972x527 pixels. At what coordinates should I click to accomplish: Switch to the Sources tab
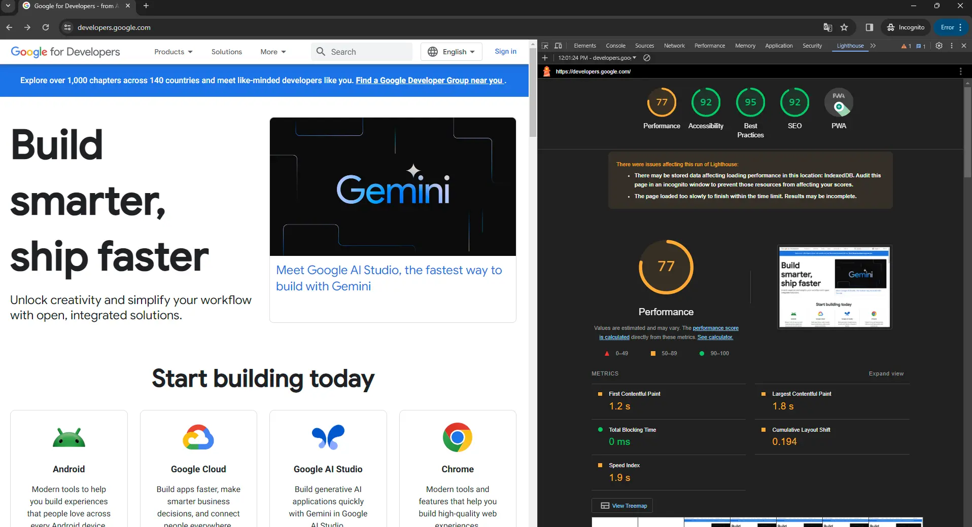(644, 46)
